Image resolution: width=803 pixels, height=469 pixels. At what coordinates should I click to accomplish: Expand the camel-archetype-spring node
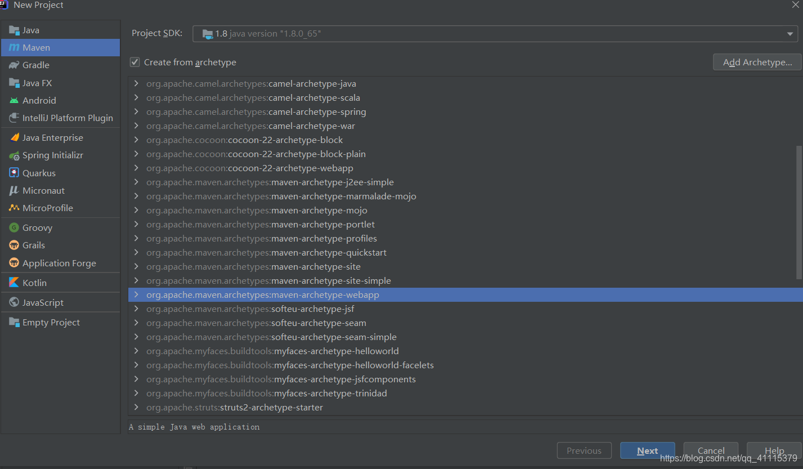pyautogui.click(x=136, y=111)
